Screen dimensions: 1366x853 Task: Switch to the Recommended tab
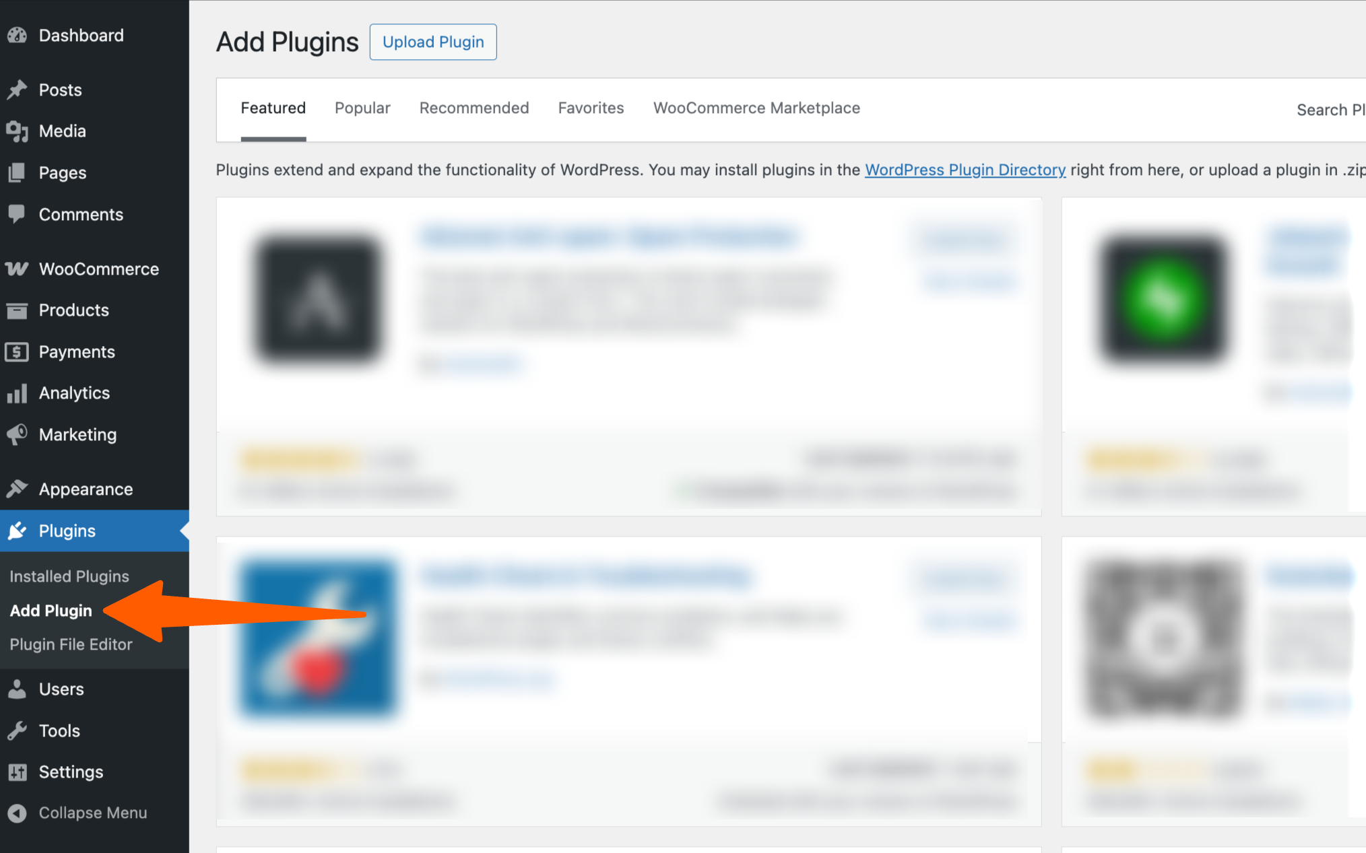474,108
